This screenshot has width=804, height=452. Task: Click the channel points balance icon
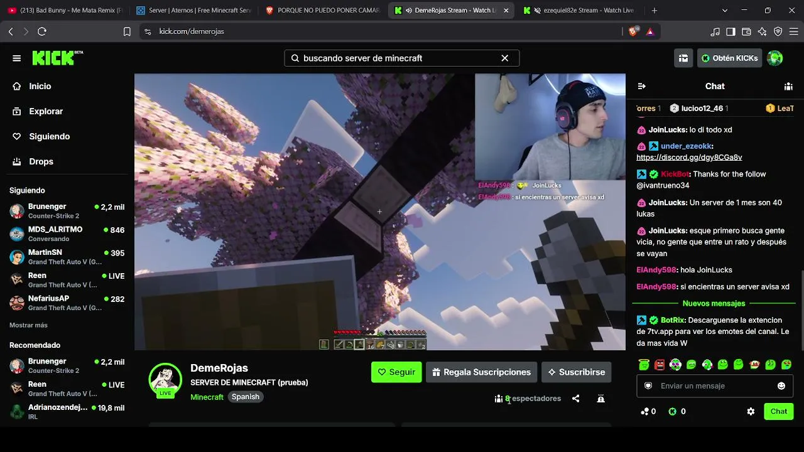(x=645, y=411)
